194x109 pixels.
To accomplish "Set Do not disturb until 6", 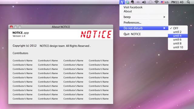I will click(x=178, y=40).
